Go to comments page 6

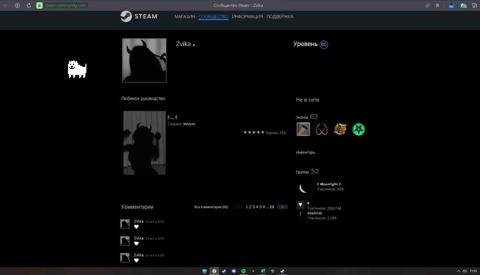click(x=264, y=207)
